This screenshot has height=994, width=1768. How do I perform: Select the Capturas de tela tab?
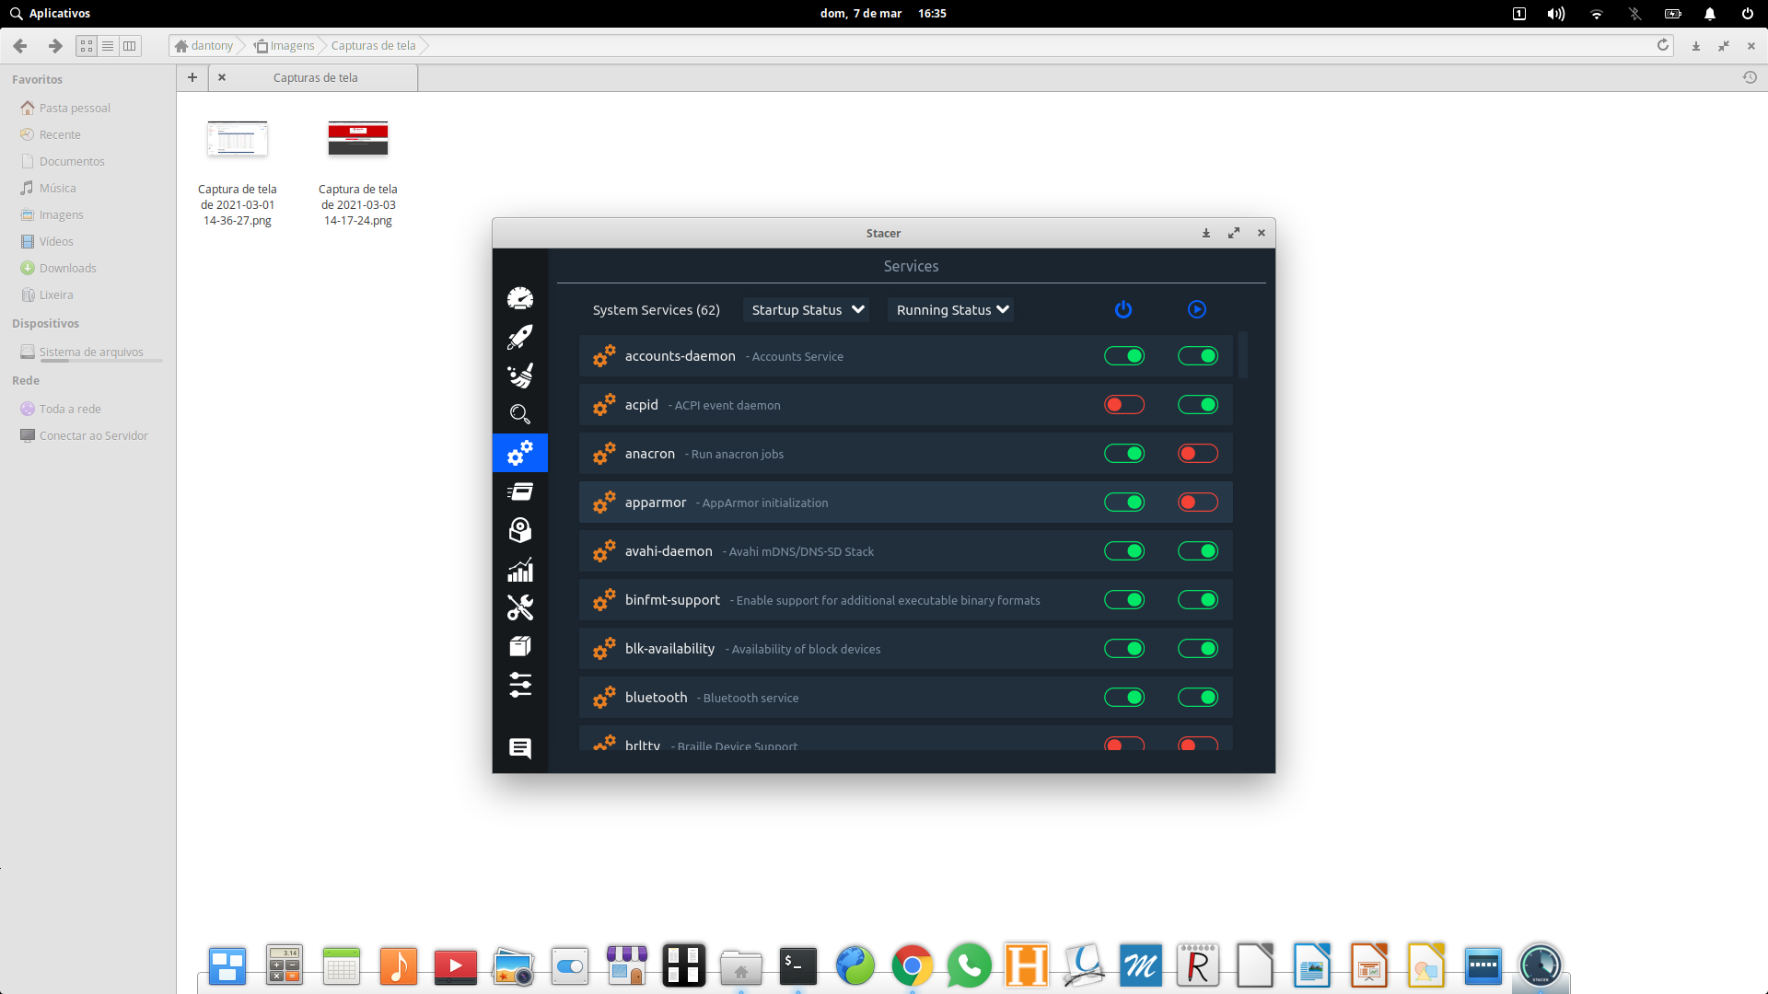[x=315, y=78]
